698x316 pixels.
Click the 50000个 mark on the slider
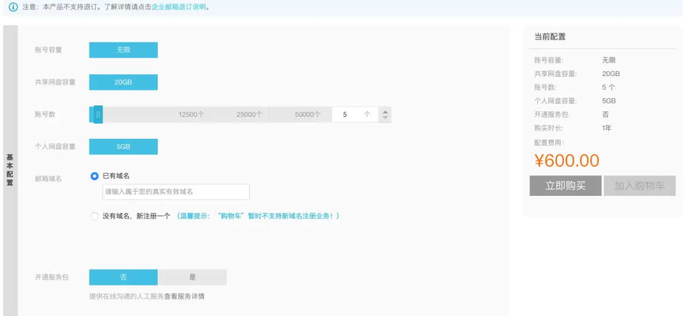pos(307,114)
